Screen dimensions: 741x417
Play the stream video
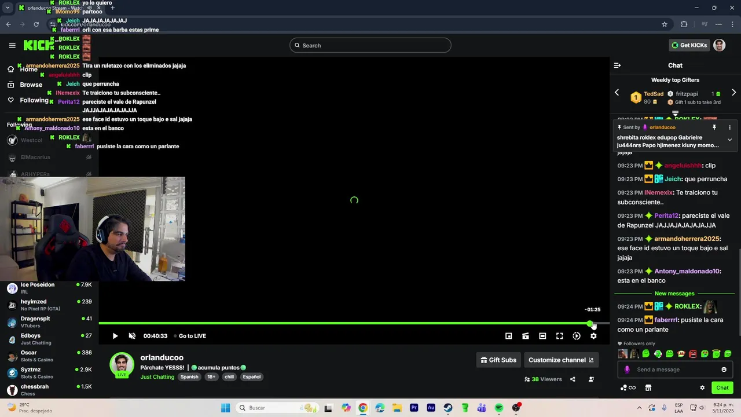115,336
